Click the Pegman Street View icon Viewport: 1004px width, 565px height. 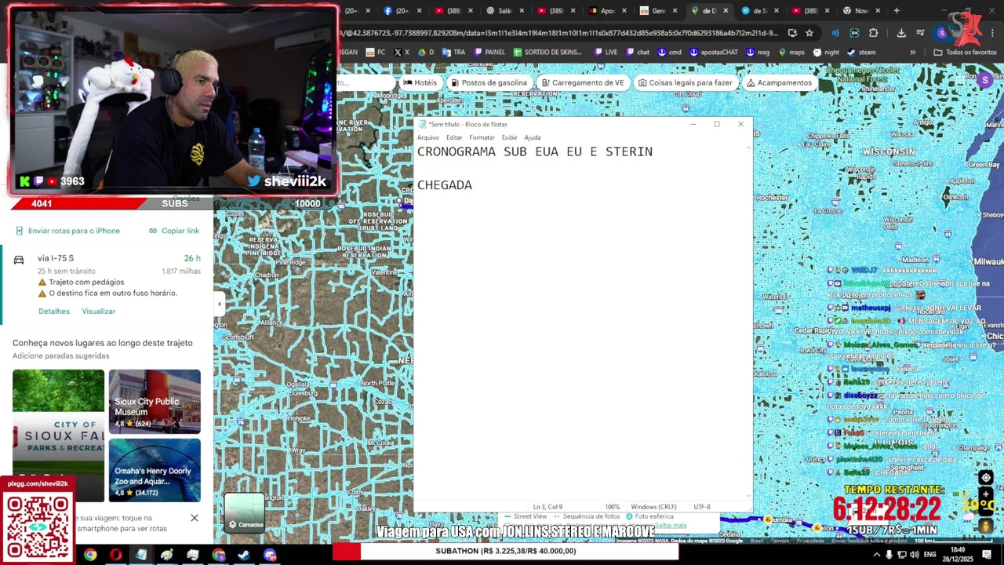986,526
